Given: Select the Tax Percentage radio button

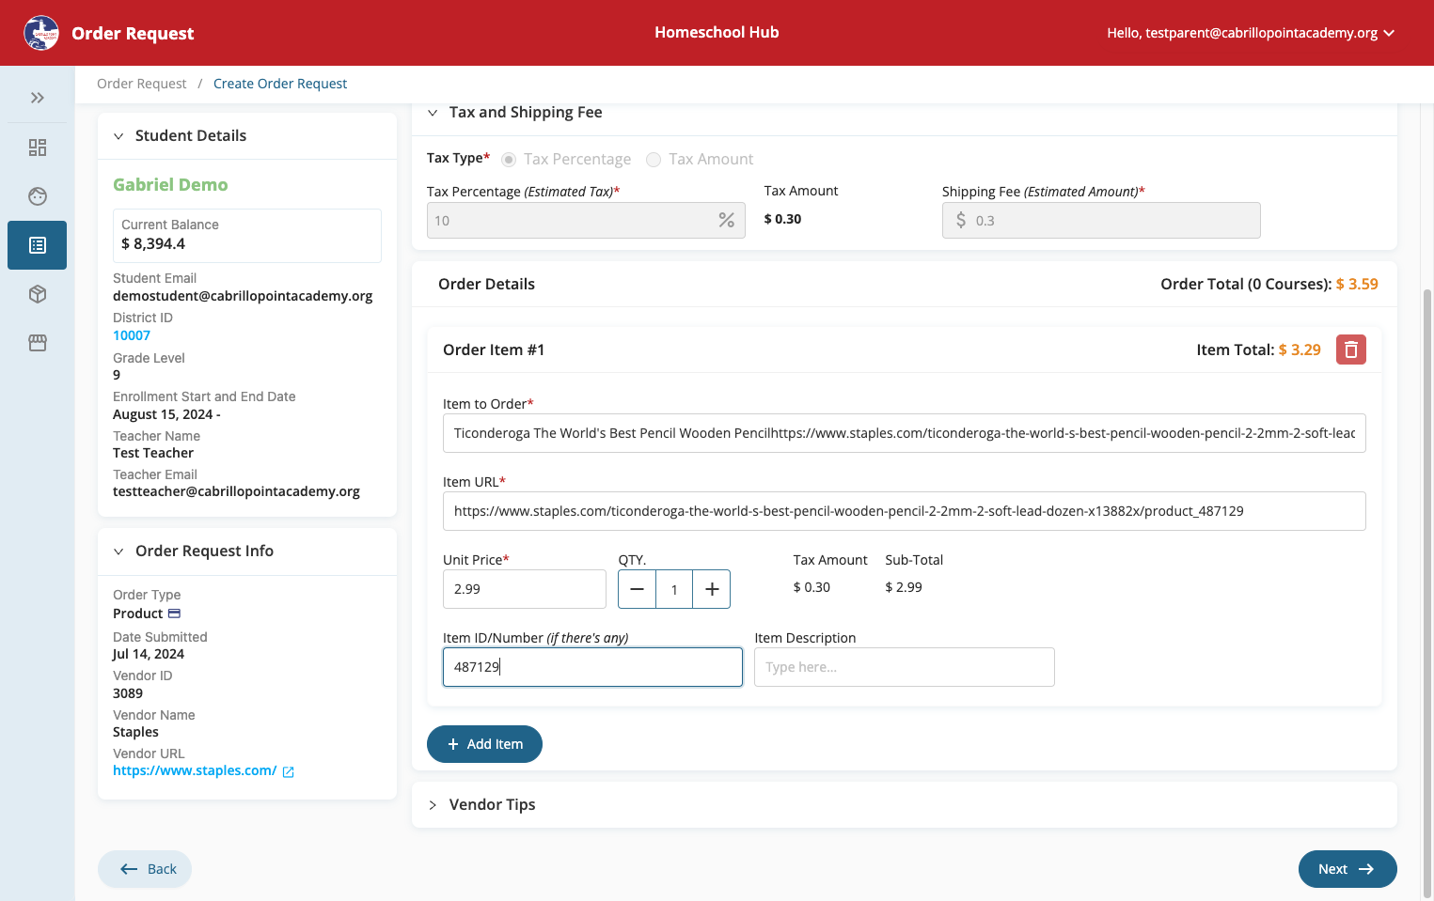Looking at the screenshot, I should pos(509,160).
